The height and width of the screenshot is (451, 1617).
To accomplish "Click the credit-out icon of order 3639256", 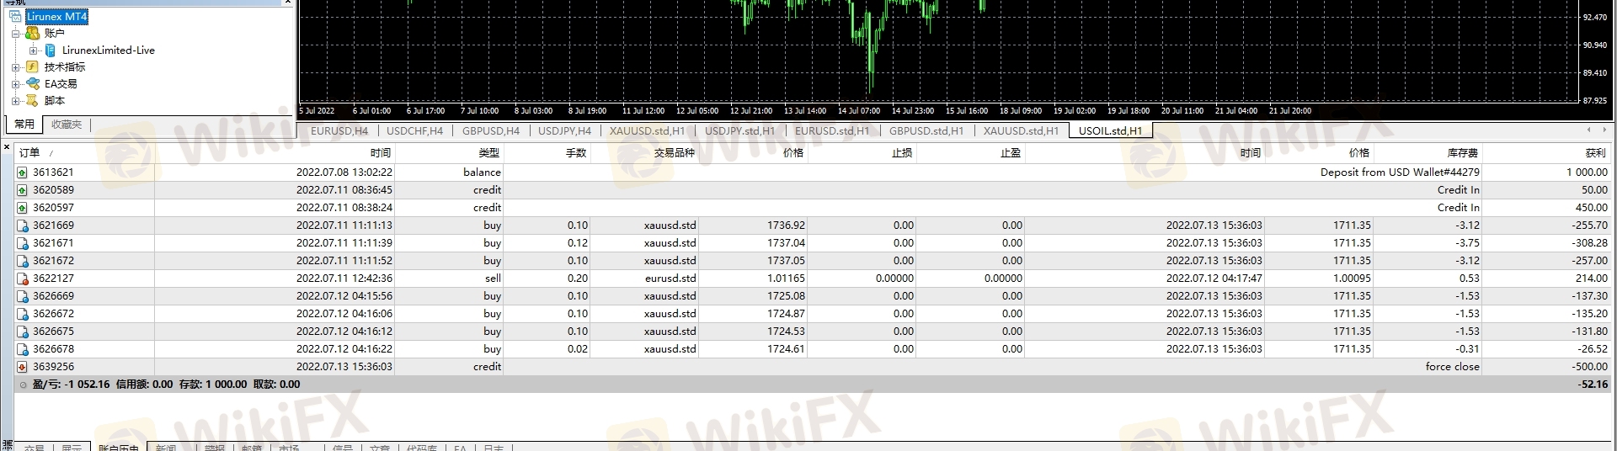I will click(23, 367).
